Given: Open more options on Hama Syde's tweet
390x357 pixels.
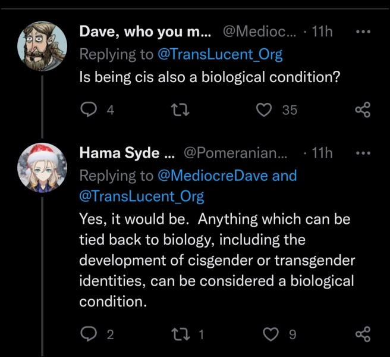Looking at the screenshot, I should pos(362,153).
